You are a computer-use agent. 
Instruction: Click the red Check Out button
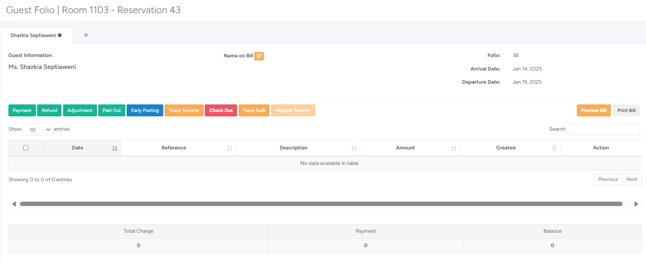pyautogui.click(x=221, y=110)
